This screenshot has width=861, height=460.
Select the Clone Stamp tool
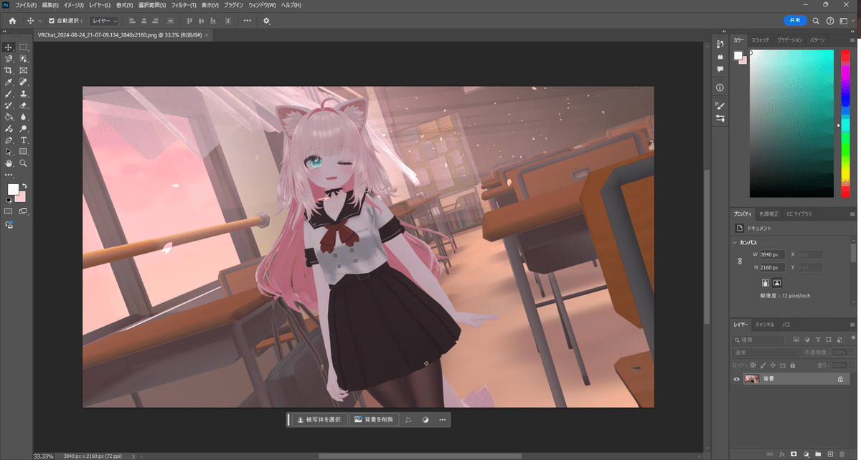24,93
